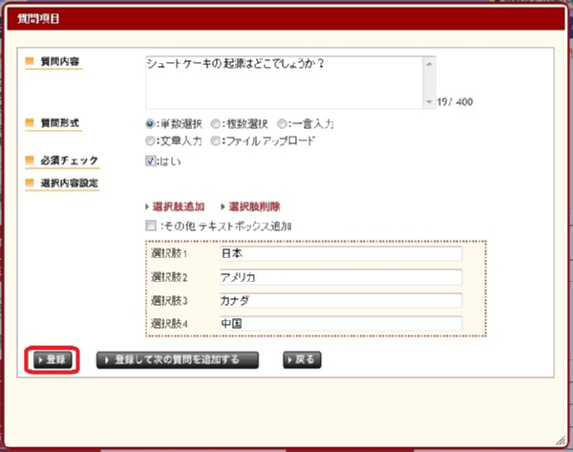Click the text area scrollbar down arrow

[x=429, y=100]
